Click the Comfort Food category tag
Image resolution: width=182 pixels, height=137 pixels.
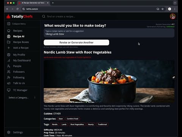pyautogui.click(x=72, y=119)
